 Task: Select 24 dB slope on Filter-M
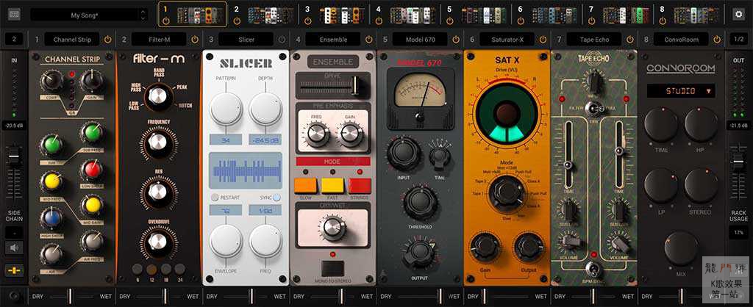pos(179,269)
